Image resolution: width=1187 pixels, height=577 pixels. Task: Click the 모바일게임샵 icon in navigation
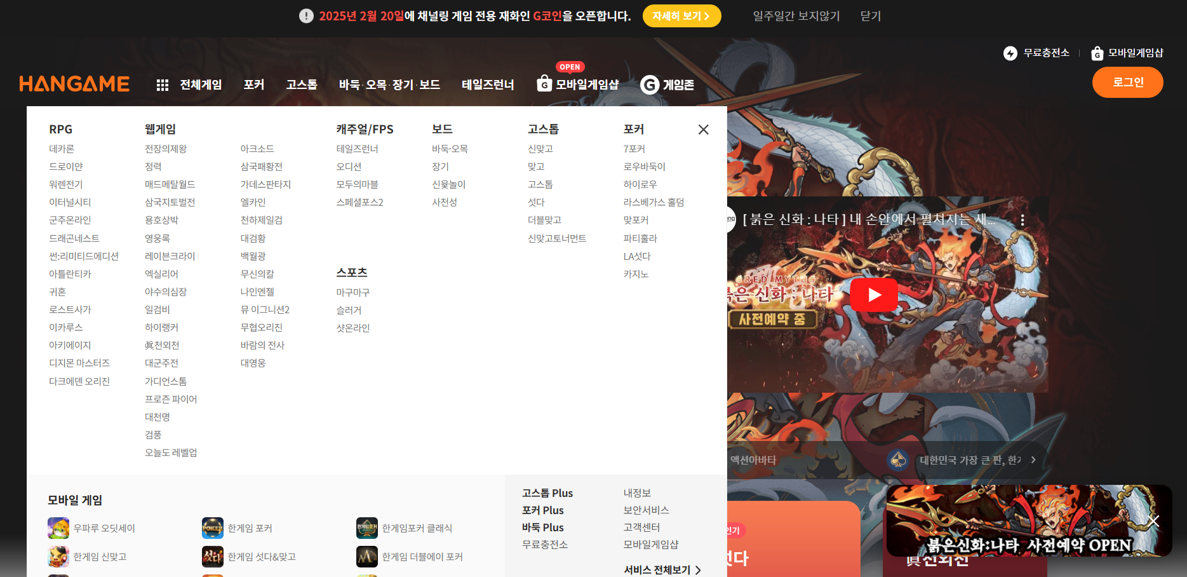pos(544,83)
